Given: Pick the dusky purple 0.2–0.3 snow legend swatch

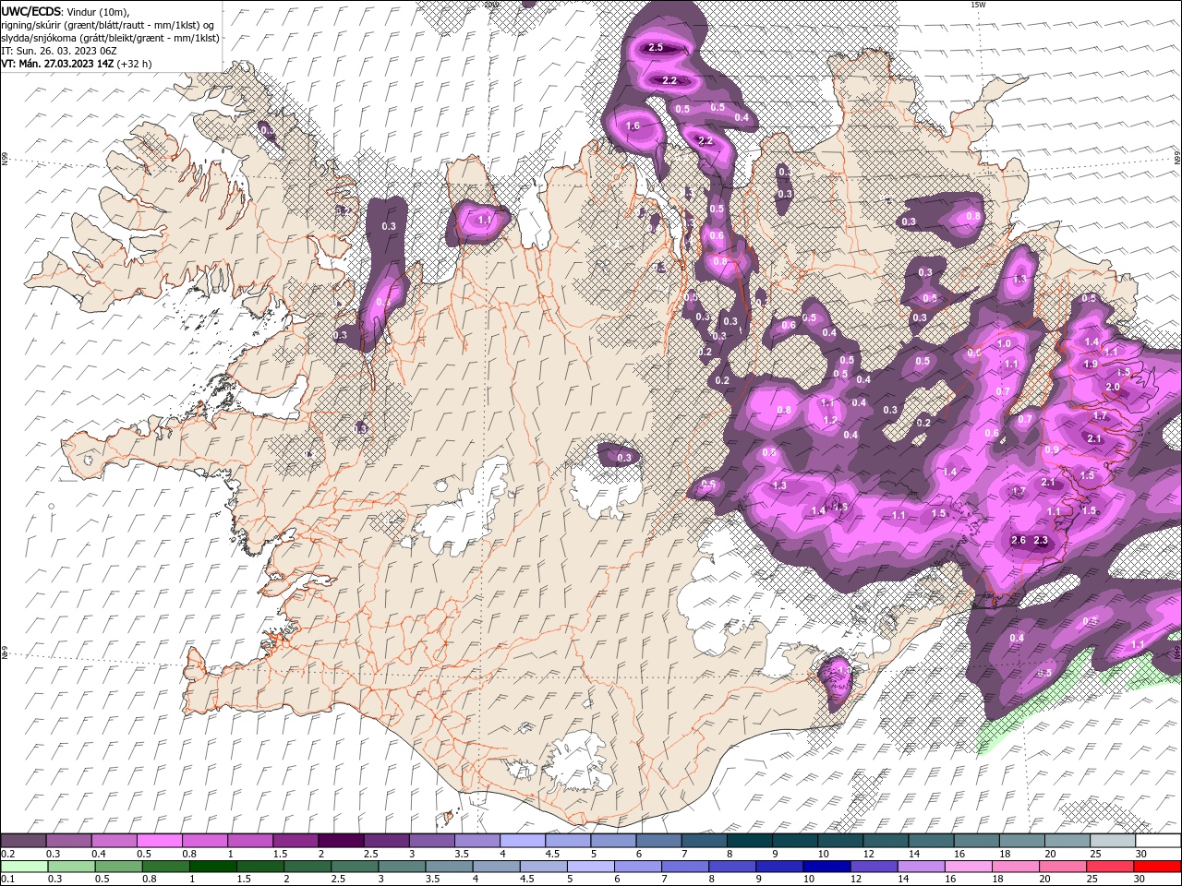Looking at the screenshot, I should (23, 841).
